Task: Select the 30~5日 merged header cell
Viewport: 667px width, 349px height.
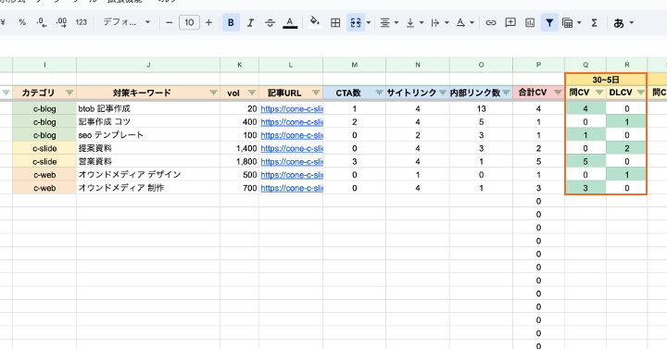Action: [x=606, y=80]
